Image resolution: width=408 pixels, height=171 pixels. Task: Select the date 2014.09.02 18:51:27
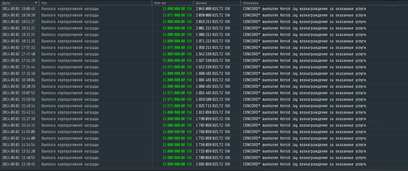pyautogui.click(x=18, y=22)
